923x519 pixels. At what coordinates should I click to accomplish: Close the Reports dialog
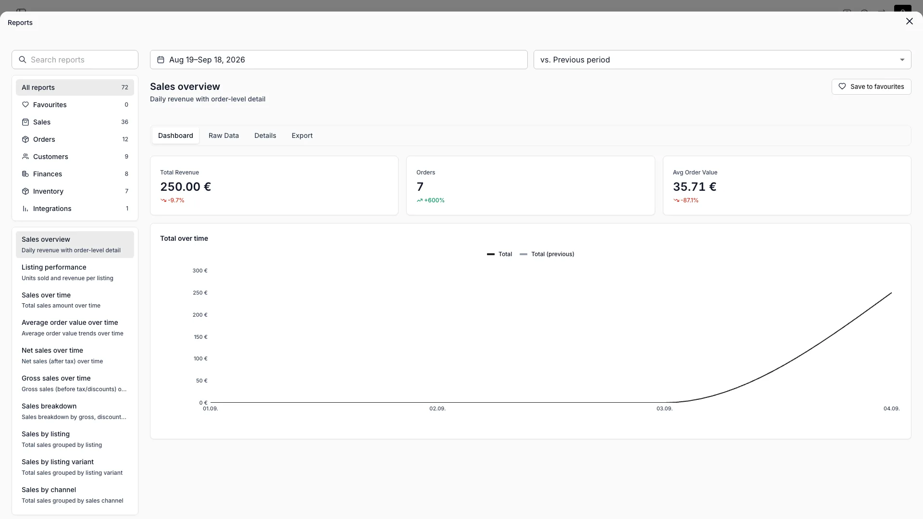click(x=909, y=21)
